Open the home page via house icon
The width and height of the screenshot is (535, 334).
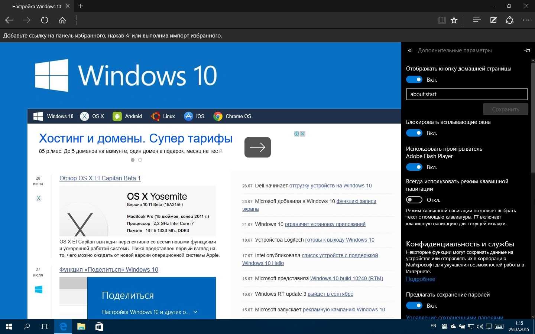[x=62, y=20]
